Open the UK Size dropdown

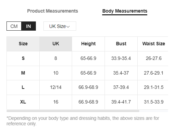60,26
